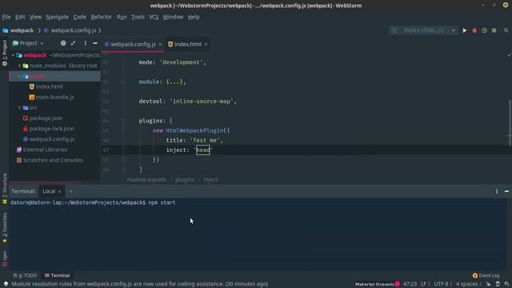The width and height of the screenshot is (512, 288).
Task: Click the last icon at status bar's right end
Action: 506,284
